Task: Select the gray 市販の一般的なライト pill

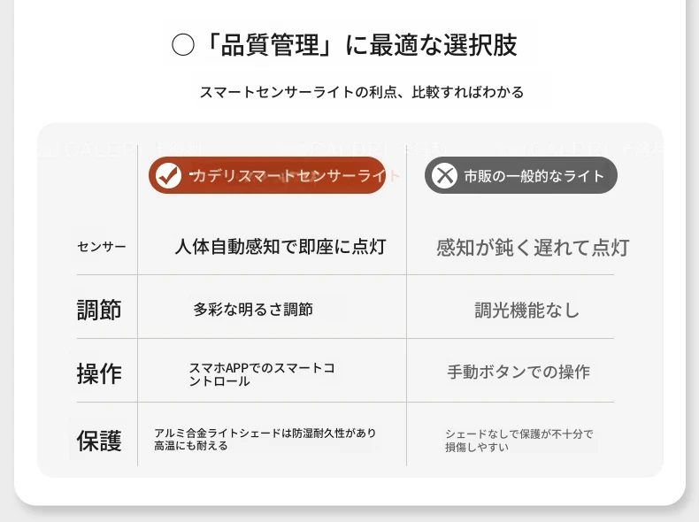Action: click(x=520, y=175)
